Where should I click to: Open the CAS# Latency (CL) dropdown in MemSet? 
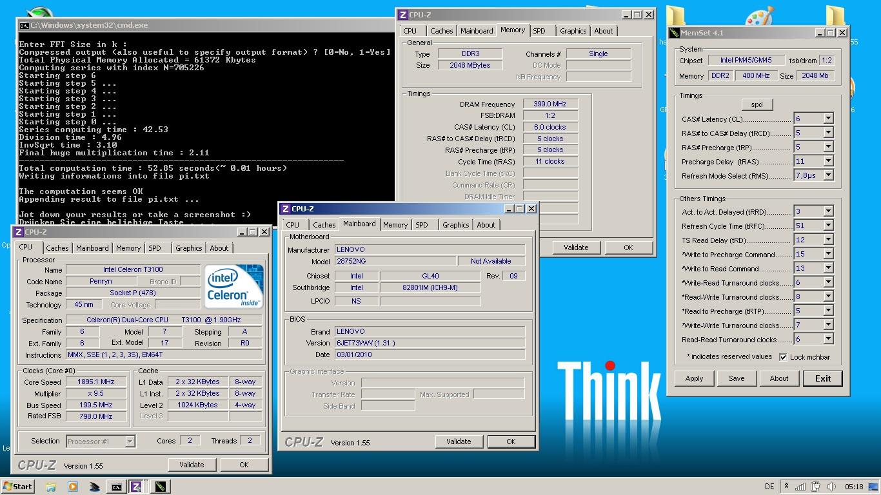[x=828, y=119]
